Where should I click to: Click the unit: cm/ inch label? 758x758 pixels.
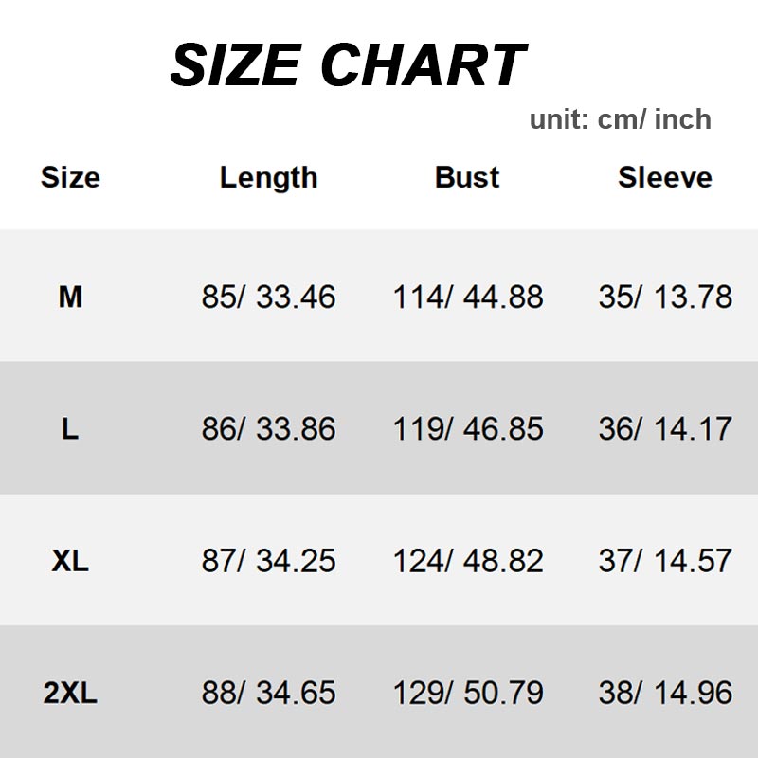[x=620, y=119]
